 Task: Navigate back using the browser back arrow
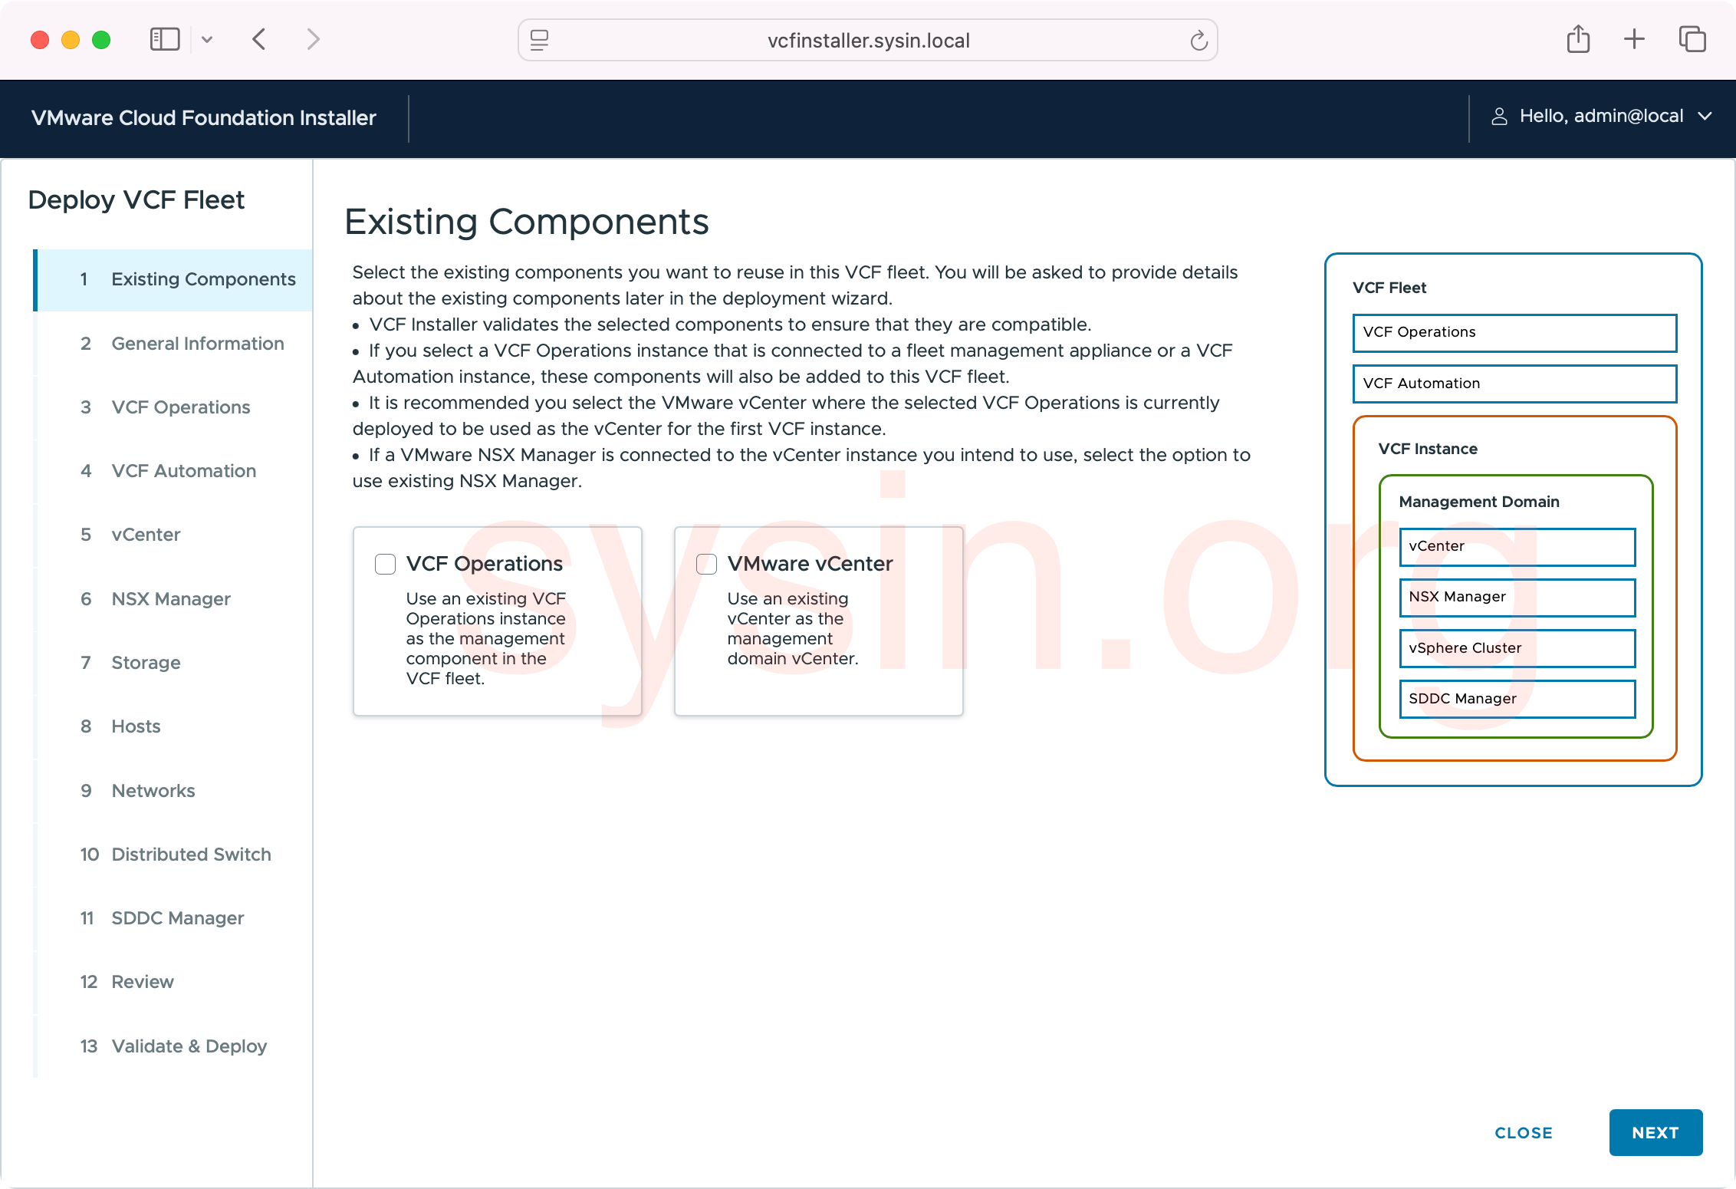tap(258, 39)
